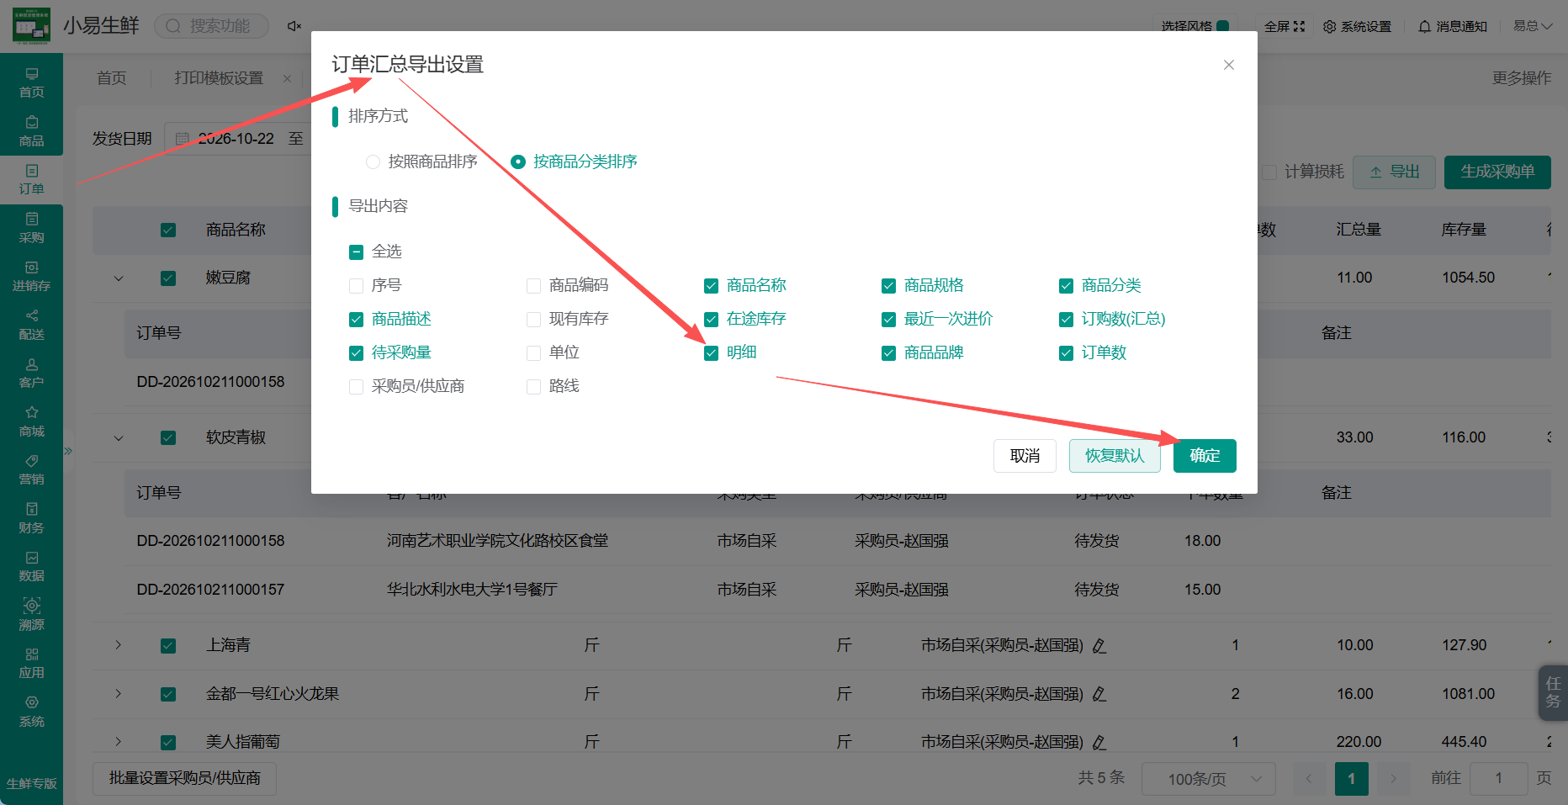1568x805 pixels.
Task: Uncheck the 软皮青椒 row checkbox
Action: click(x=168, y=438)
